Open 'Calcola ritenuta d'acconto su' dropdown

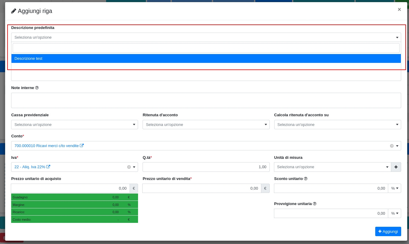tap(337, 125)
